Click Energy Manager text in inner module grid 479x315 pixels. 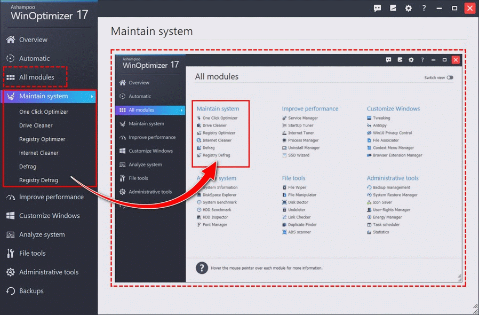coord(387,217)
